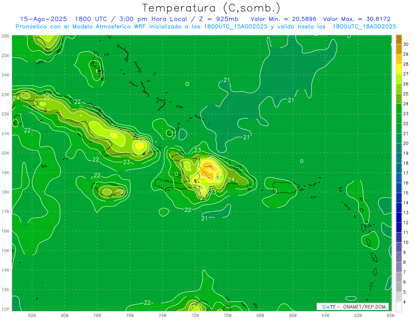
Task: Pick the gray swatch between 5 and 6
Action: coord(399,287)
